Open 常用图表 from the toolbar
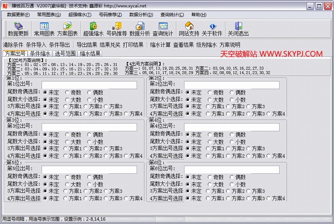Image resolution: width=334 pixels, height=224 pixels. pos(44,28)
